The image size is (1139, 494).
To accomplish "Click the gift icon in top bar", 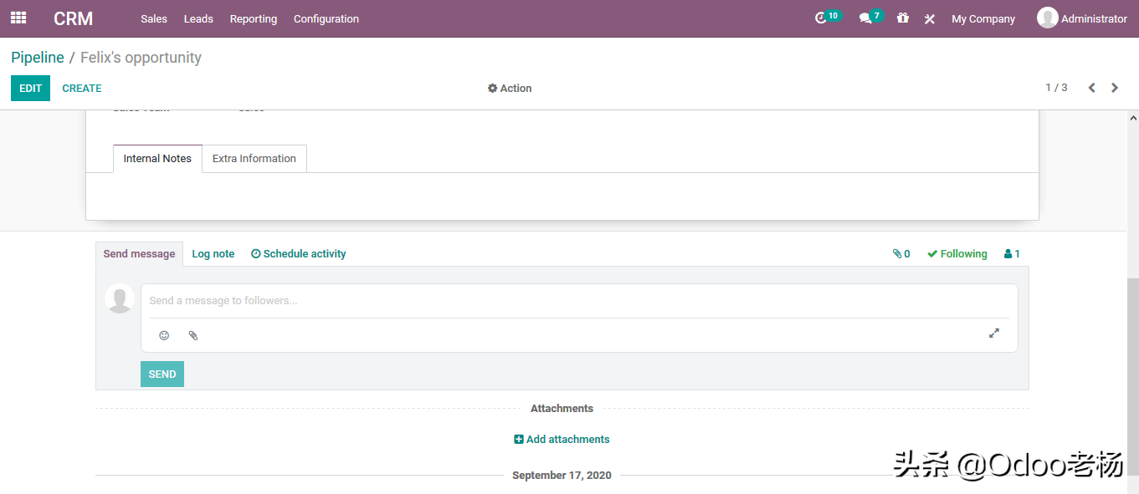I will (902, 18).
